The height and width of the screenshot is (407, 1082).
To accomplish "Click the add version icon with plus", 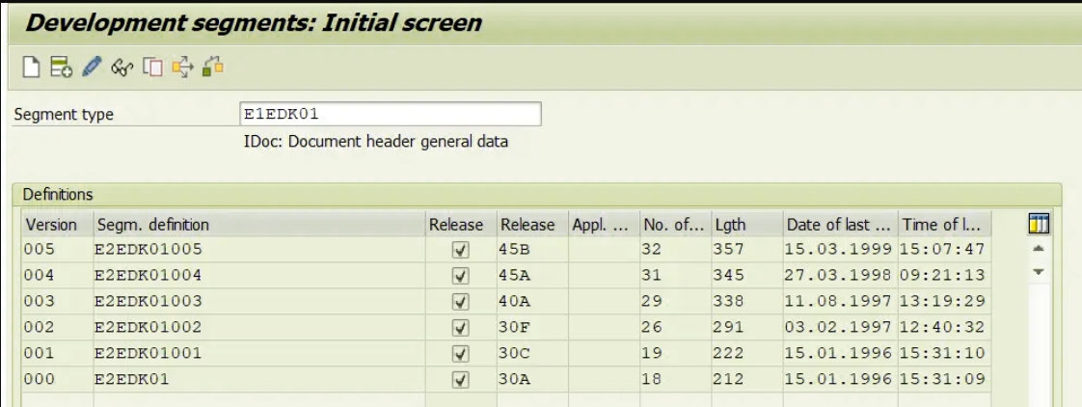I will [61, 68].
